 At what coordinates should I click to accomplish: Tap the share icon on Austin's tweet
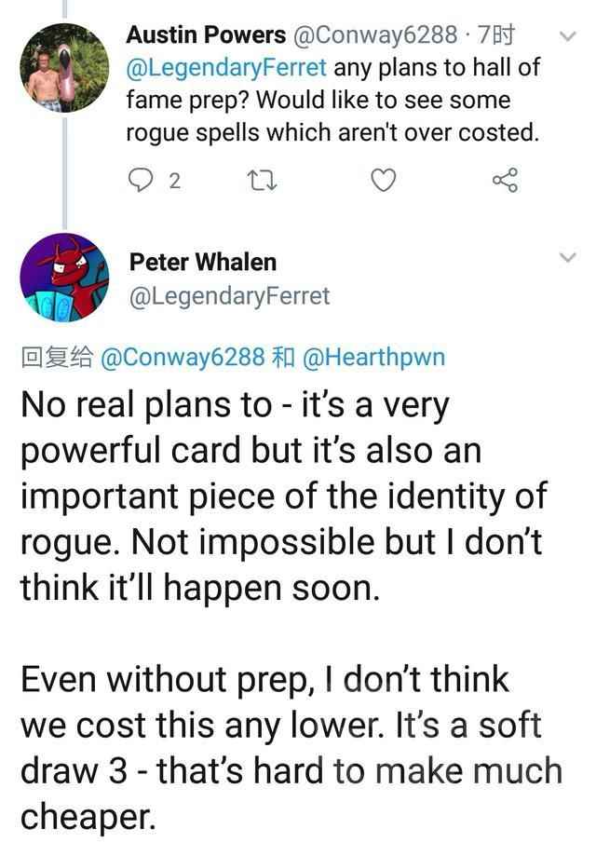[x=504, y=181]
